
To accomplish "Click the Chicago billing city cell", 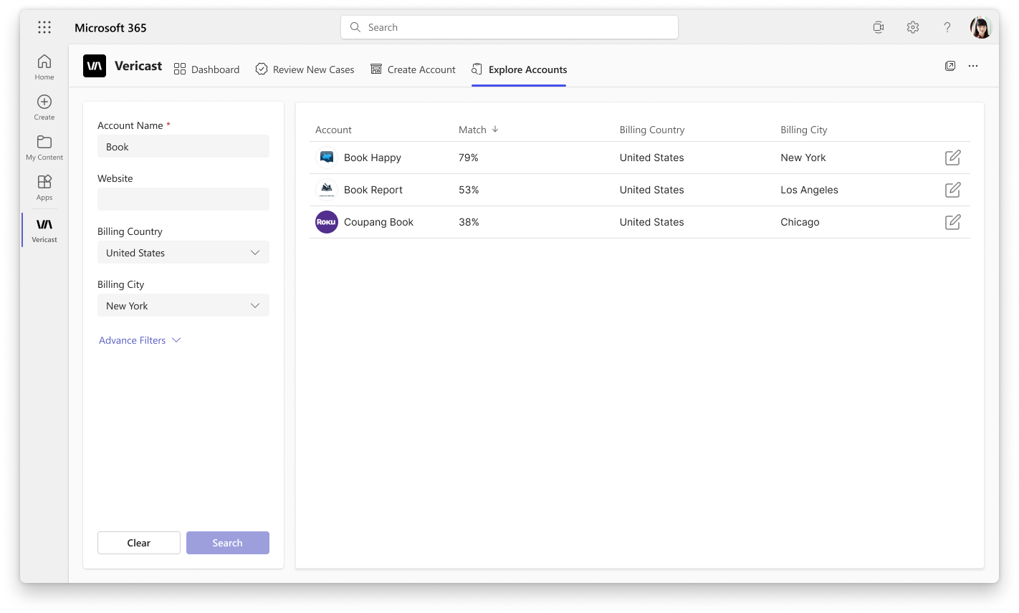I will click(x=800, y=222).
